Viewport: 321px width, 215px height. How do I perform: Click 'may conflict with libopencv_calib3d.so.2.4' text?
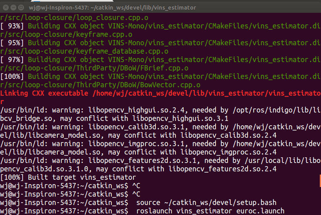point(192,135)
